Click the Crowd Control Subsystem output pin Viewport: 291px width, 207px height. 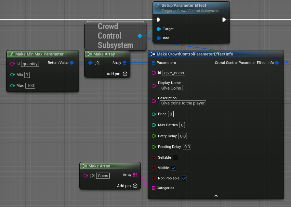click(140, 36)
